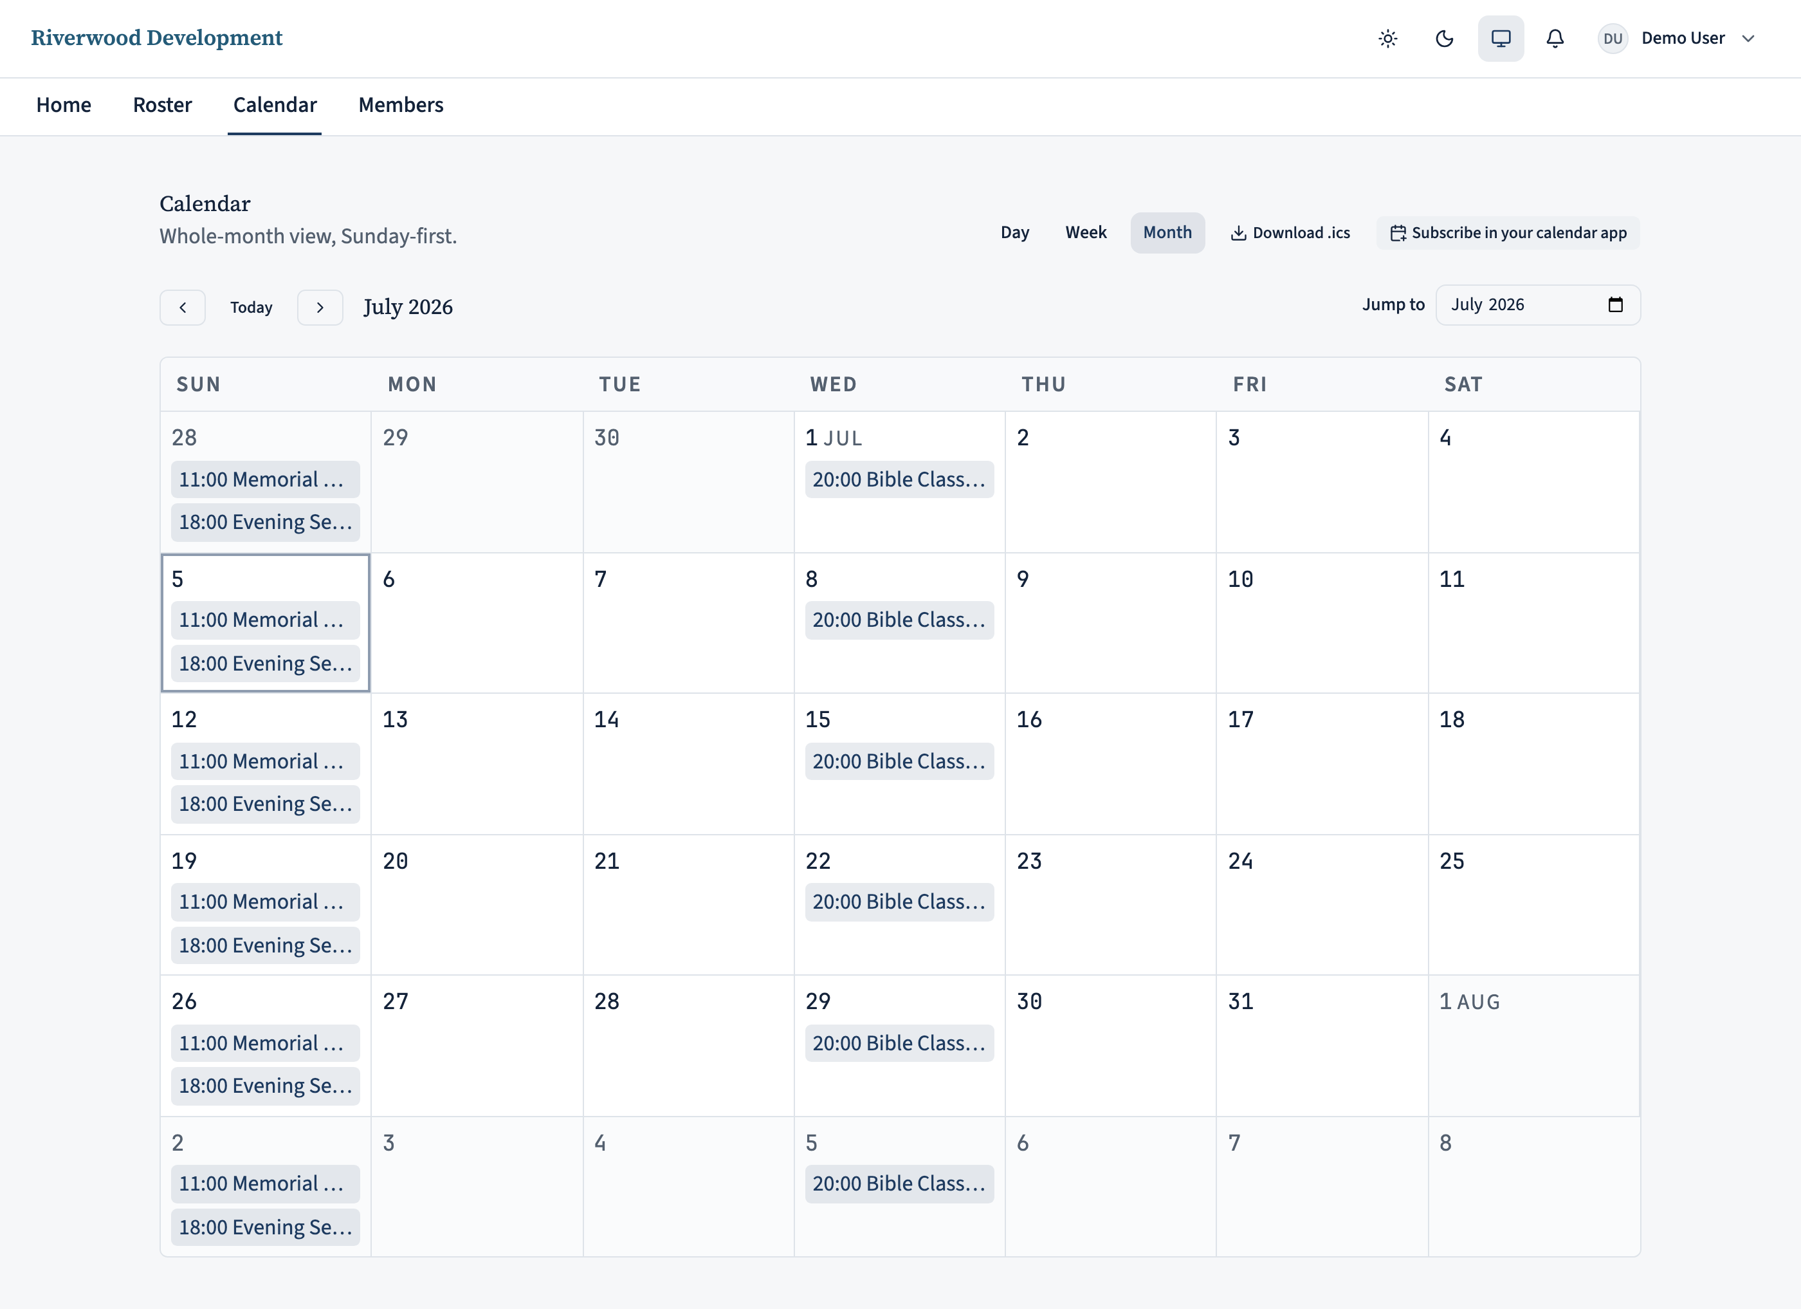Open 20:00 Bible Class on August 5
Image resolution: width=1801 pixels, height=1309 pixels.
point(899,1184)
